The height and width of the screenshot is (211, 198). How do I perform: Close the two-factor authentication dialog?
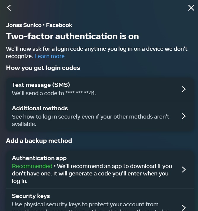[191, 8]
